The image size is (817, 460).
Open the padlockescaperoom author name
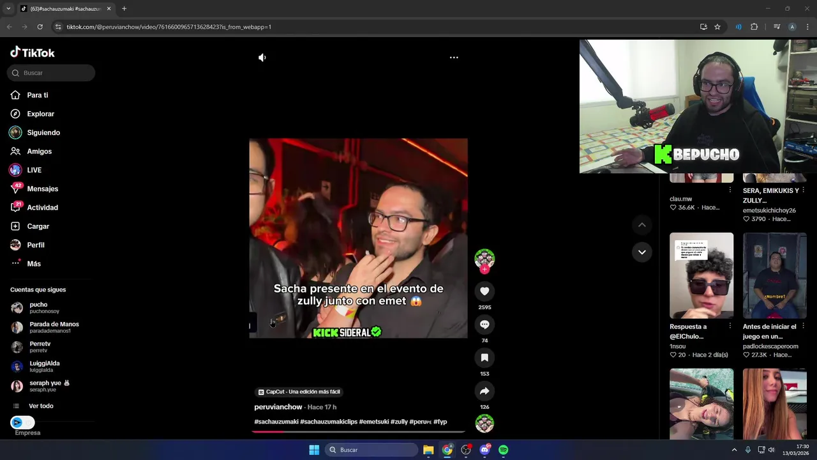click(x=770, y=346)
